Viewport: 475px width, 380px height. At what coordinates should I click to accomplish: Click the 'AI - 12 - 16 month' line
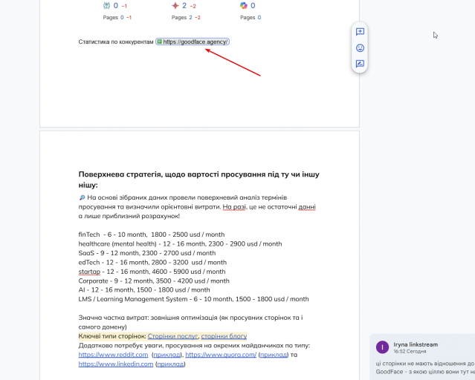144,290
